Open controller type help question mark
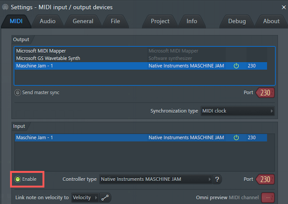Image resolution: width=288 pixels, height=204 pixels. [217, 179]
